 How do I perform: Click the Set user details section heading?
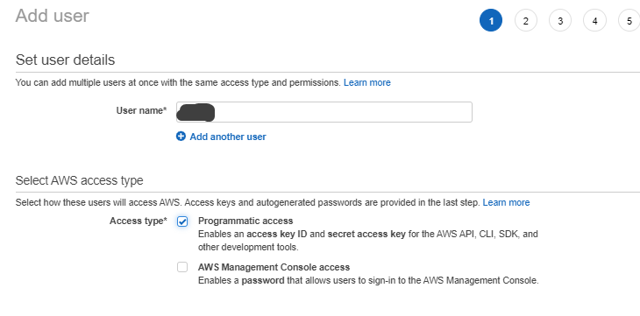pyautogui.click(x=65, y=60)
